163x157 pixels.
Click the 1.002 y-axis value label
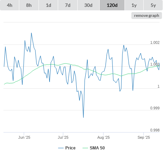click(155, 42)
